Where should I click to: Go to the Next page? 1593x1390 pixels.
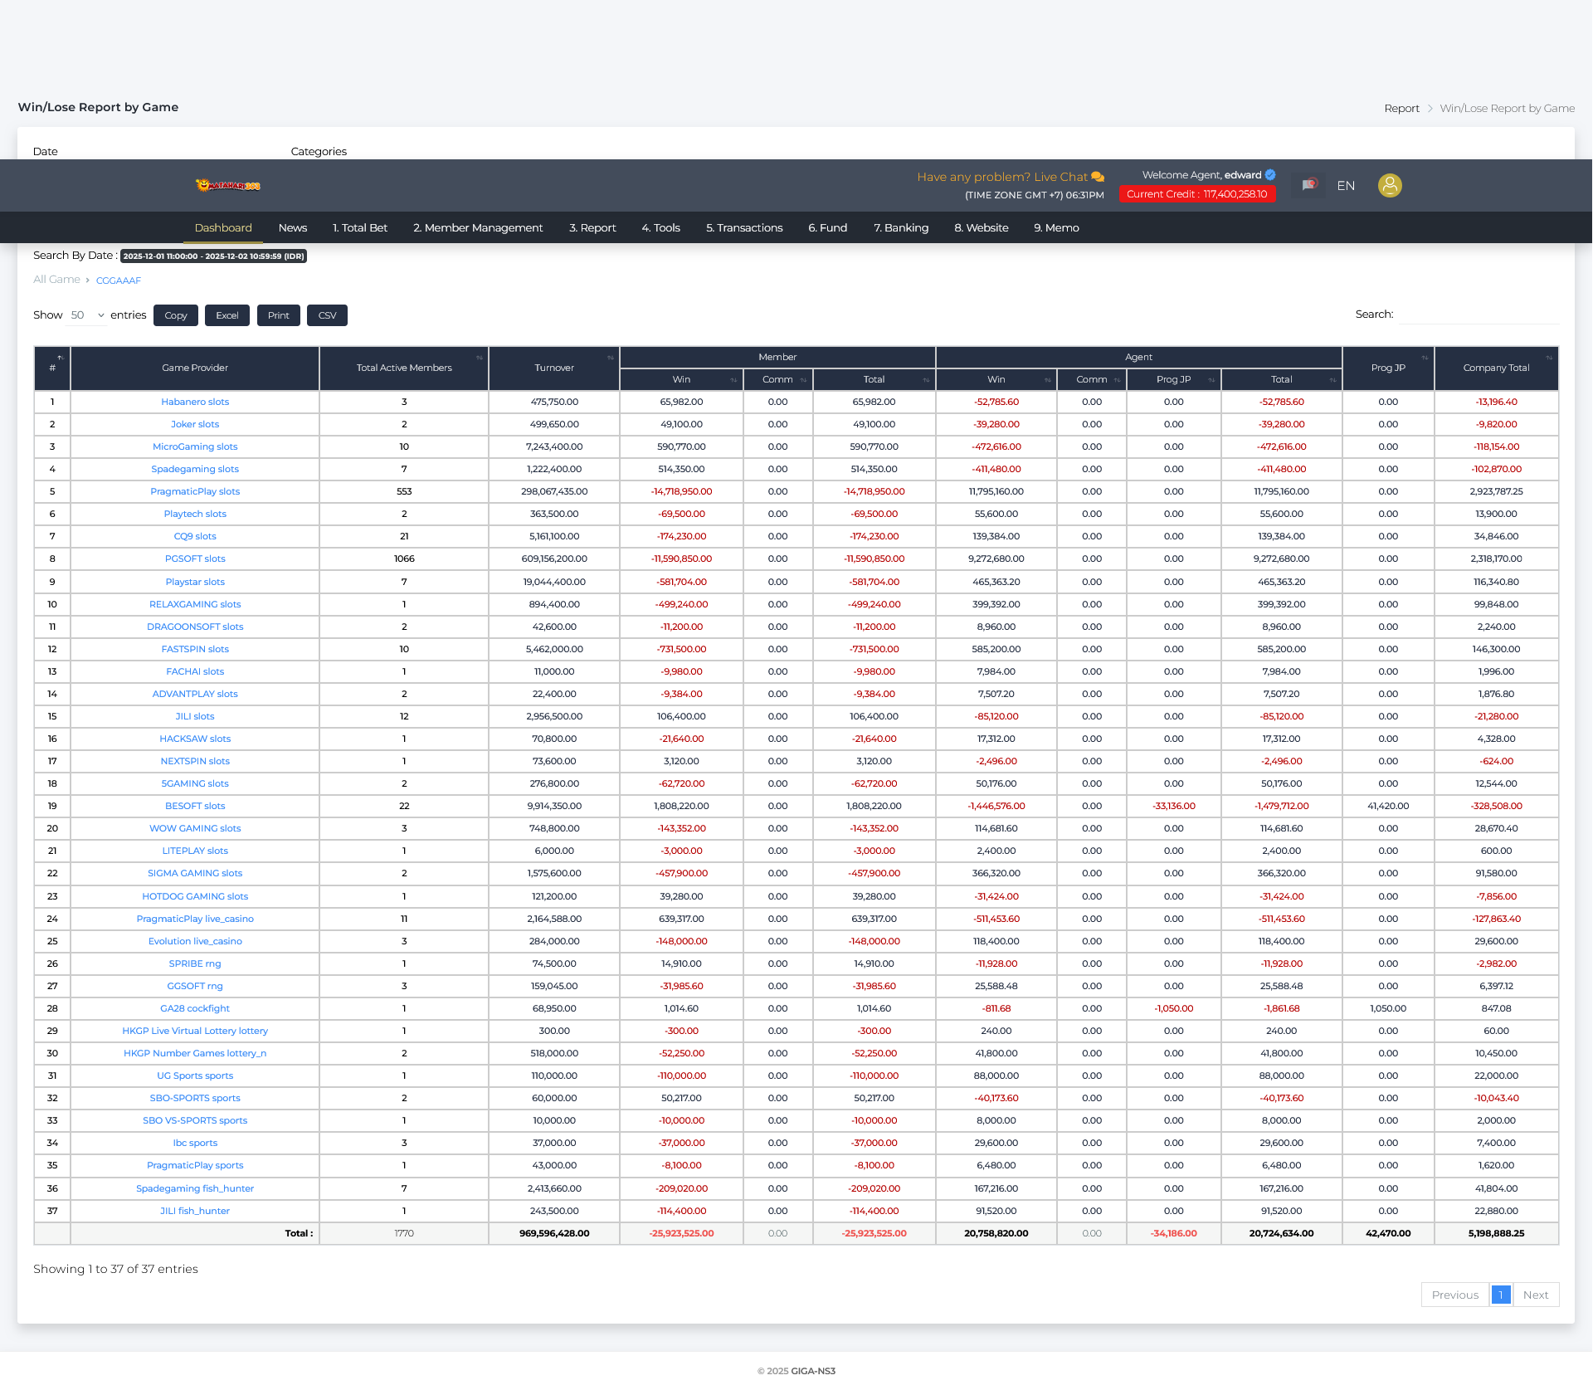coord(1535,1295)
